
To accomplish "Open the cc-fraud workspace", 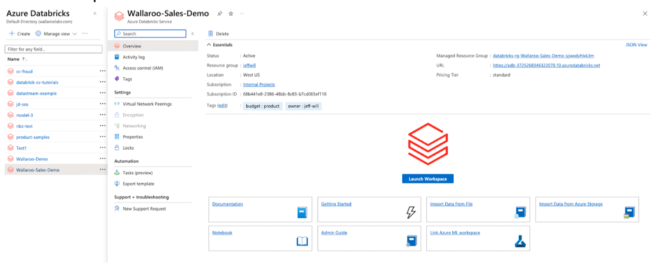I will (x=24, y=71).
